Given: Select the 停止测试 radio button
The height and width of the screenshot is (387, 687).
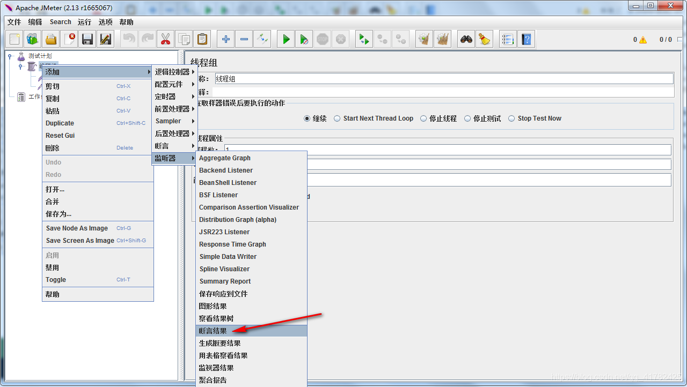Looking at the screenshot, I should pos(467,118).
